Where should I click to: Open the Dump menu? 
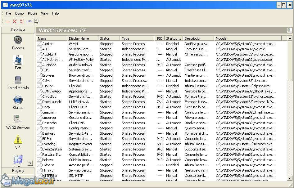coord(20,13)
